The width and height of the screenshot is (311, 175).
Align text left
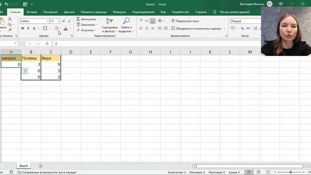(141, 28)
